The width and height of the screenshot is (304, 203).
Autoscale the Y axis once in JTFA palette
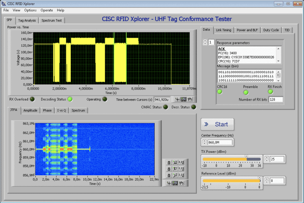coord(175,169)
